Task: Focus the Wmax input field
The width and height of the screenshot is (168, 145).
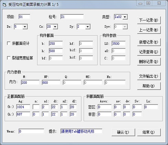Action: 31,131
